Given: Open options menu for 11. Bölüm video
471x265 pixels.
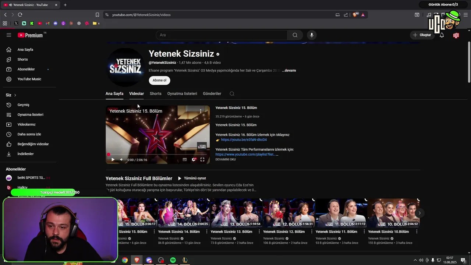Looking at the screenshot, I should pos(364,232).
